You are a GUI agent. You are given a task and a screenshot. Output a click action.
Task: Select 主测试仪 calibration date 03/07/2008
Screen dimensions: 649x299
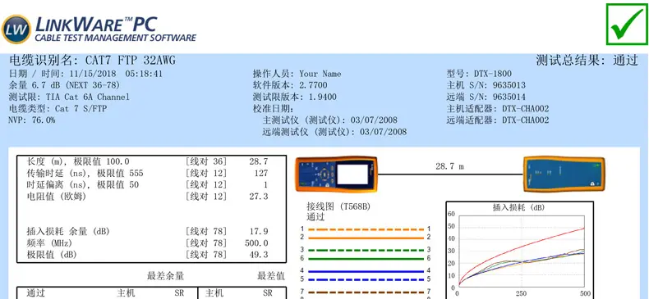coord(374,120)
